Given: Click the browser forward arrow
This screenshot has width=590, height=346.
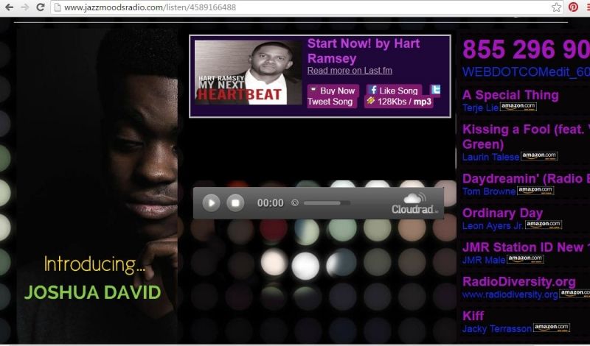Looking at the screenshot, I should 24,7.
